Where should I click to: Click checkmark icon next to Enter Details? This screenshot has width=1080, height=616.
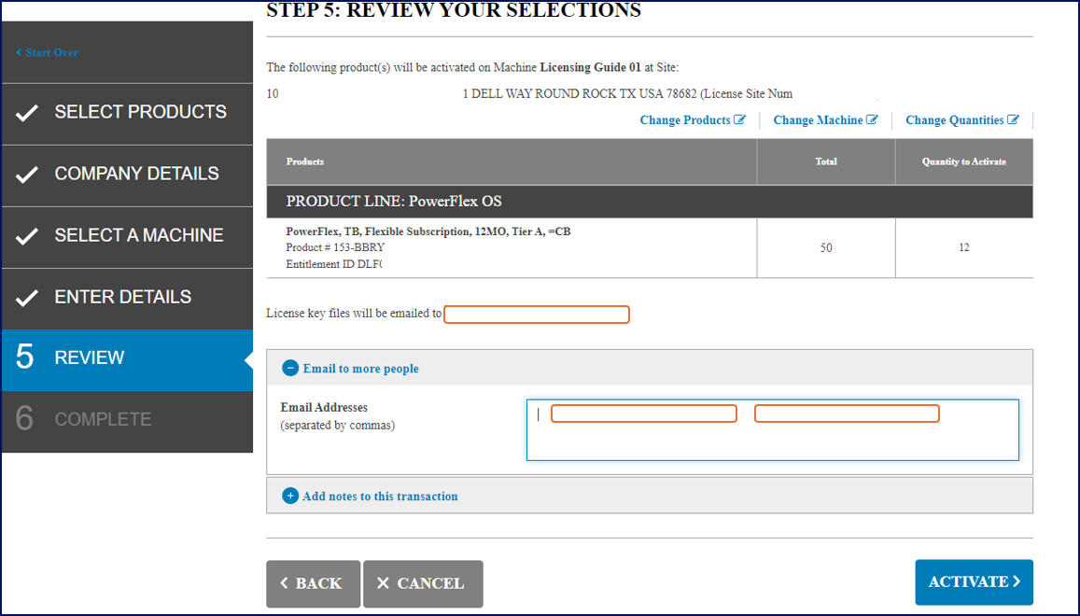27,298
